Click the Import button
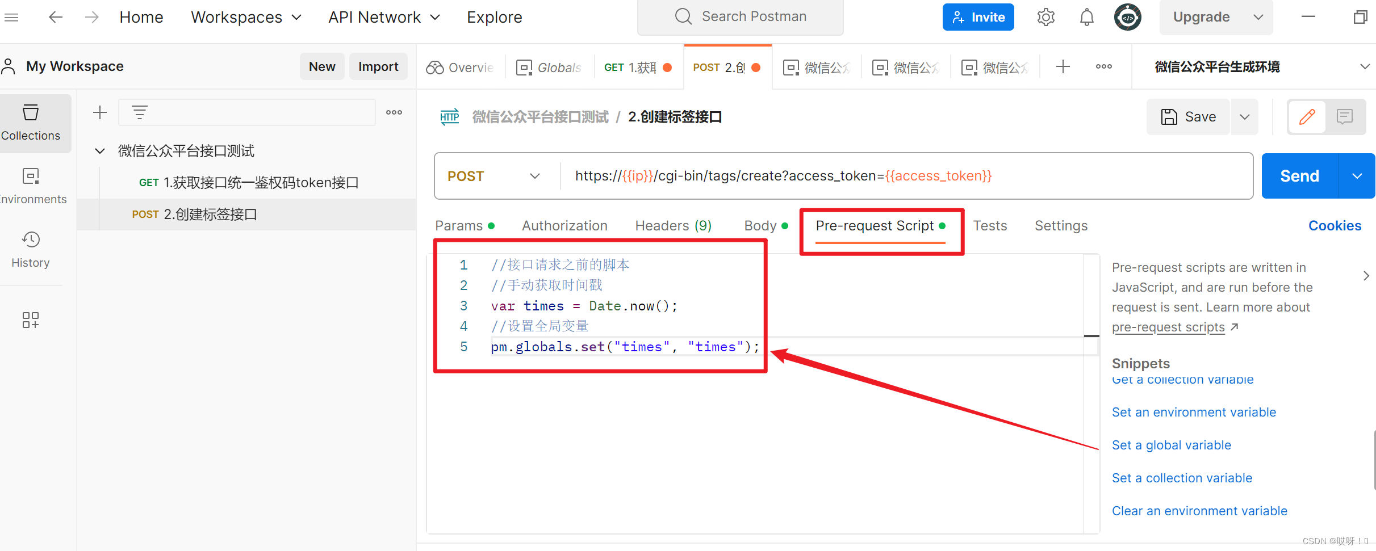The height and width of the screenshot is (551, 1376). 378,66
